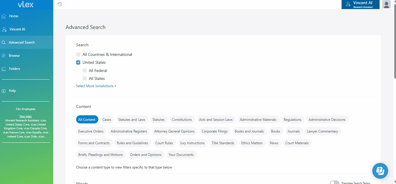Open the help chat widget
The width and height of the screenshot is (396, 184).
coord(380,171)
